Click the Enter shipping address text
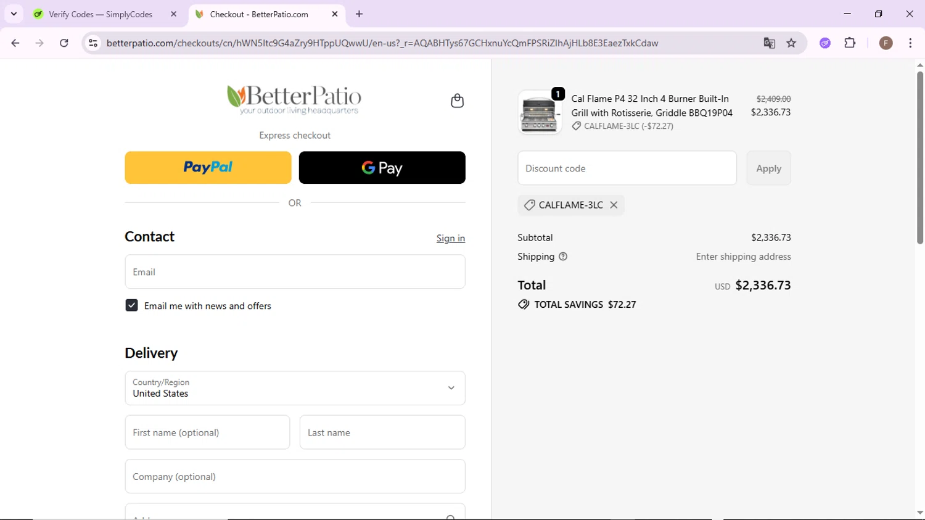The height and width of the screenshot is (520, 925). click(x=743, y=257)
